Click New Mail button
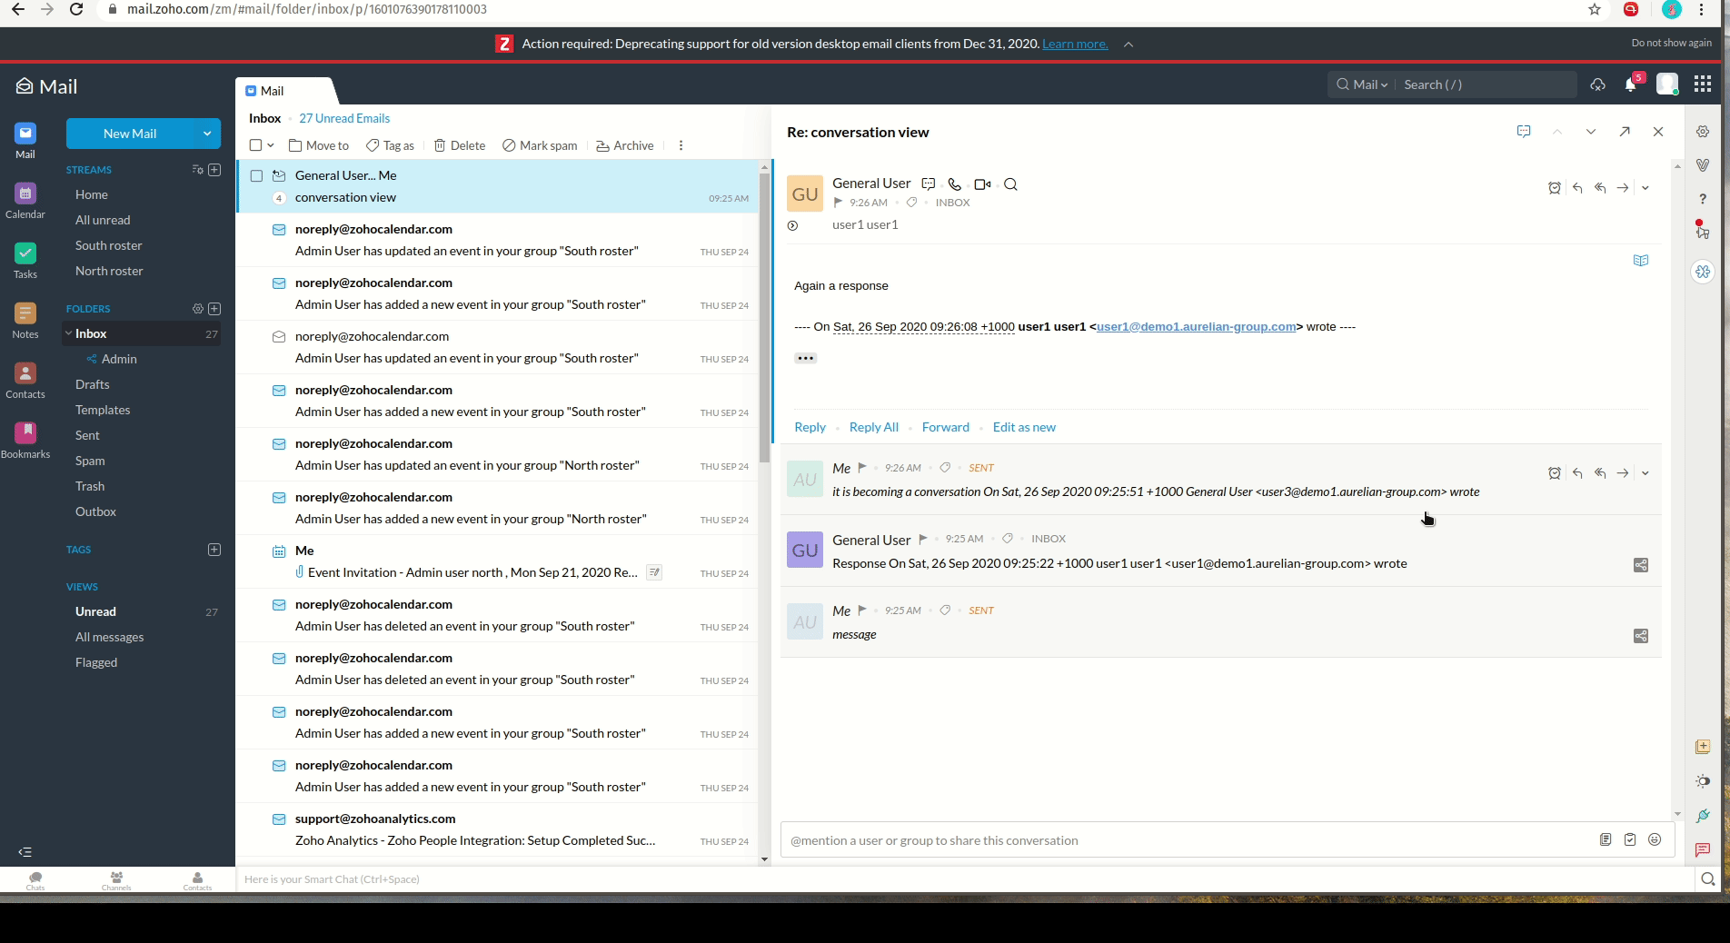 [x=130, y=134]
